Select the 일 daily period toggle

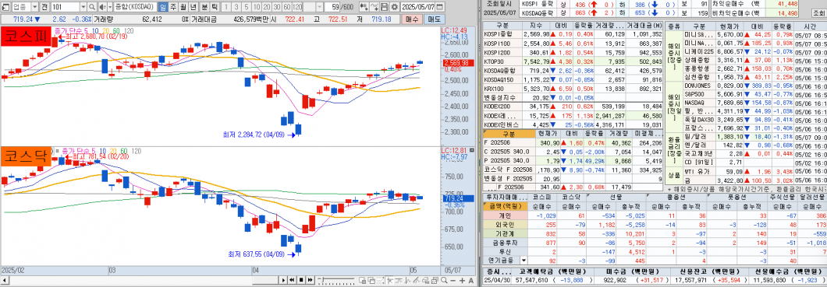[x=162, y=7]
